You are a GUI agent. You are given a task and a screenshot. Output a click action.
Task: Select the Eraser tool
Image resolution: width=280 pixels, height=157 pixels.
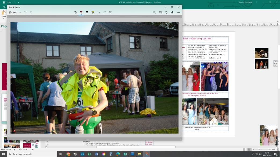pyautogui.click(x=99, y=12)
